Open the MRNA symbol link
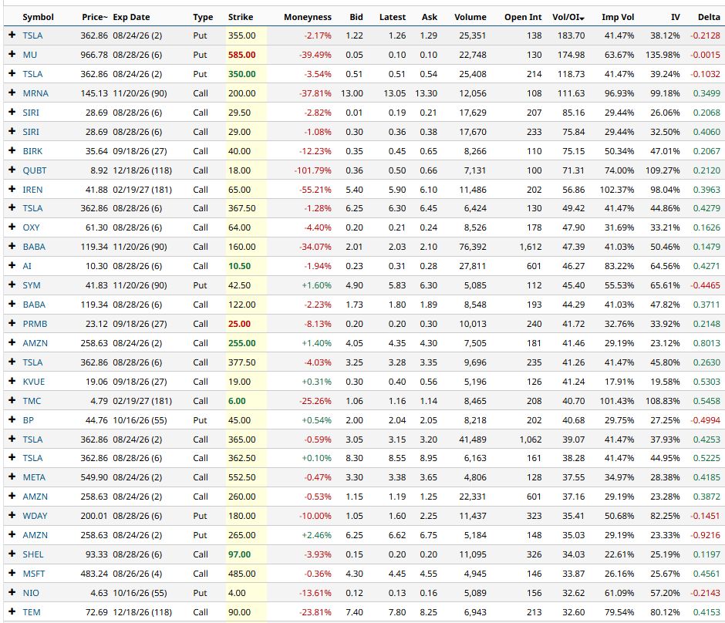The image size is (725, 623). coord(35,93)
